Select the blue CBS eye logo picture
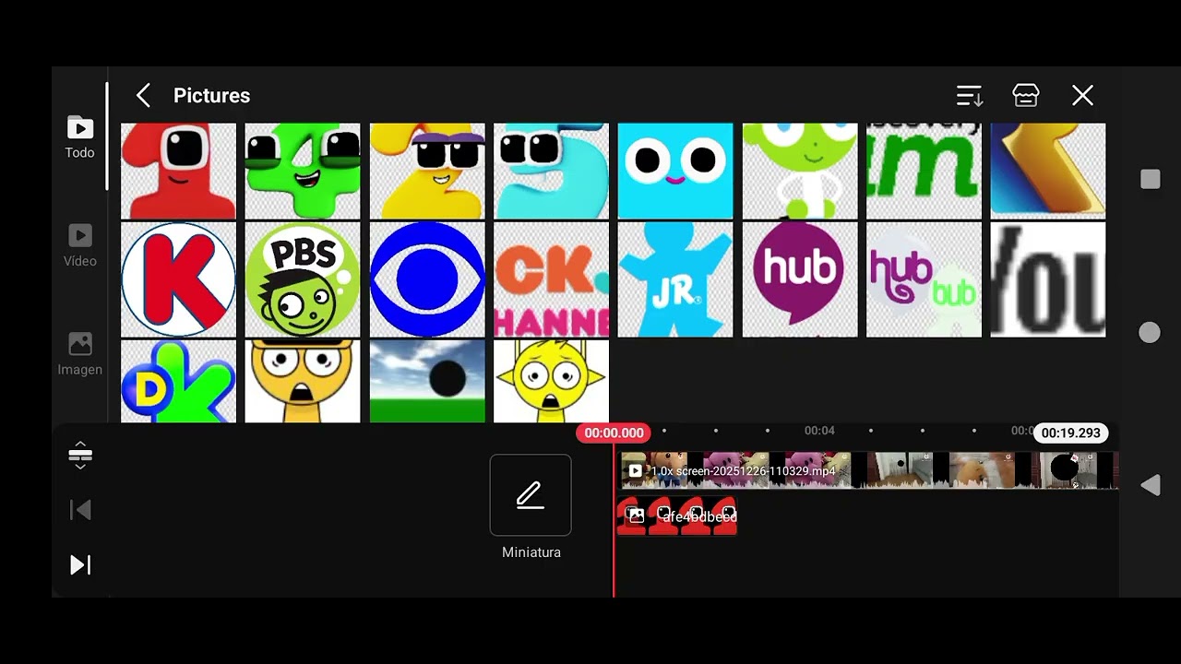The width and height of the screenshot is (1181, 664). click(427, 279)
